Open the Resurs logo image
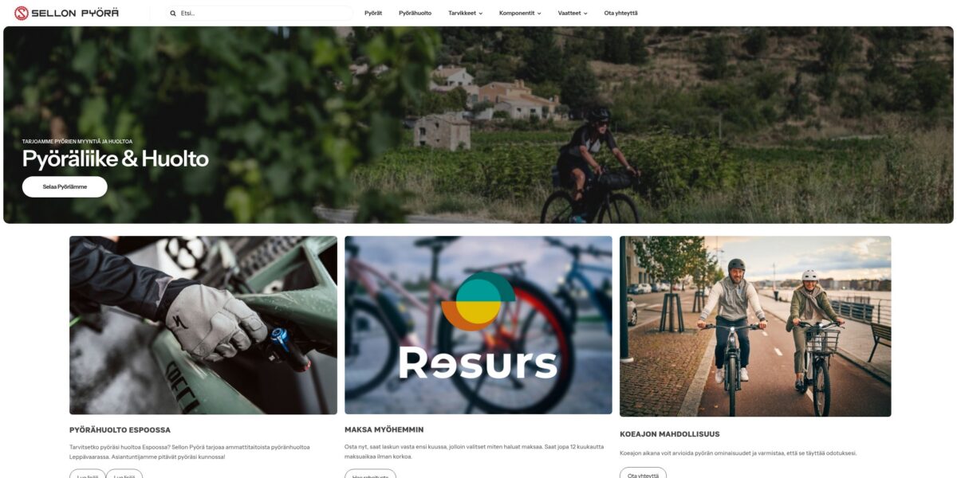The height and width of the screenshot is (478, 957). [x=478, y=325]
